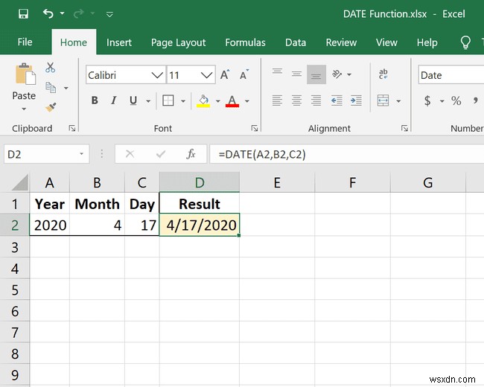The height and width of the screenshot is (387, 484).
Task: Toggle Wrap Text icon
Action: point(383,74)
